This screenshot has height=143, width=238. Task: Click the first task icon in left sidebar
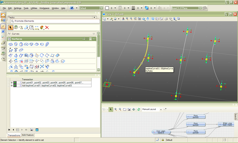3,15
